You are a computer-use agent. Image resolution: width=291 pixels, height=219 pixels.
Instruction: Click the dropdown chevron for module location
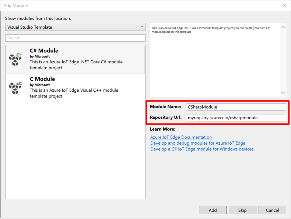142,27
